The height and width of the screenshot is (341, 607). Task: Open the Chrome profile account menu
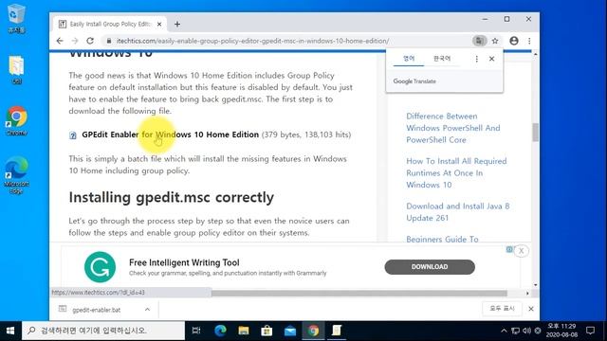(514, 41)
